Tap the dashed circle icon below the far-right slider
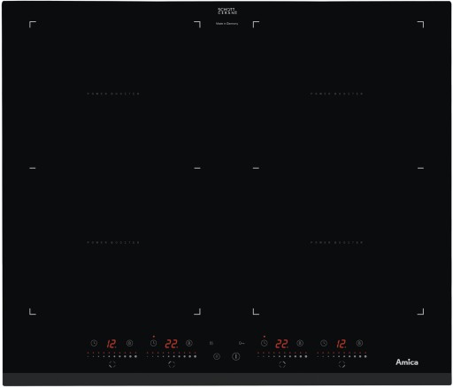 [342, 364]
